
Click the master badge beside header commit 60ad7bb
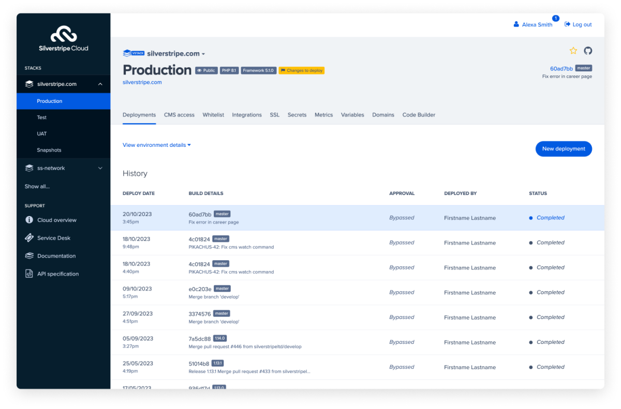pos(584,68)
